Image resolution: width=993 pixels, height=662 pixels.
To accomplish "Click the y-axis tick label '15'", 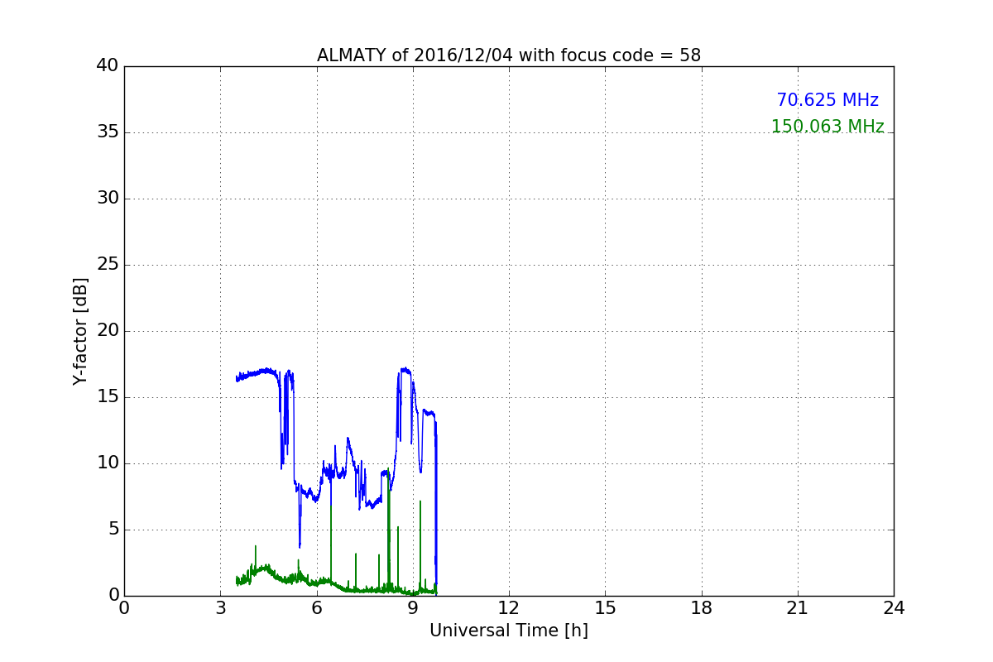I will 108,397.
